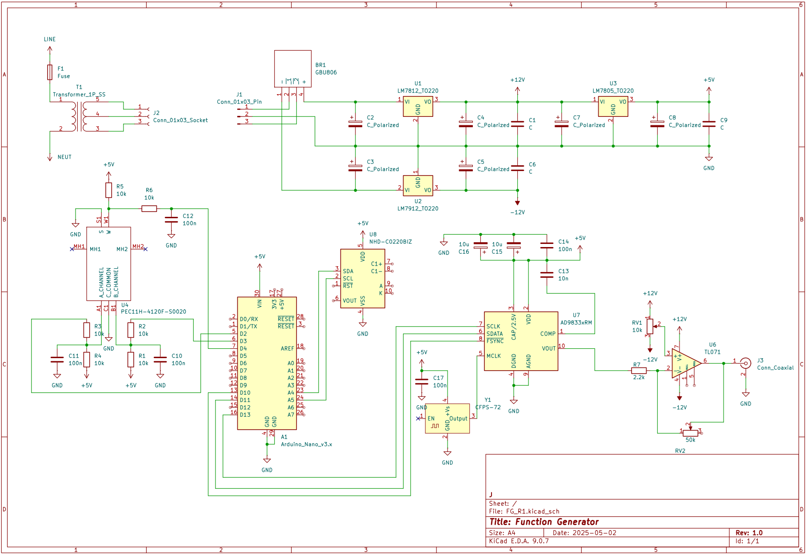Select resistor R1 symbol
The image size is (807, 555).
point(131,359)
